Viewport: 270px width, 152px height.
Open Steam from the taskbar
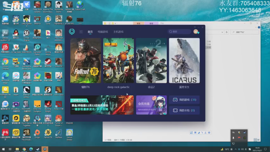(x=38, y=149)
